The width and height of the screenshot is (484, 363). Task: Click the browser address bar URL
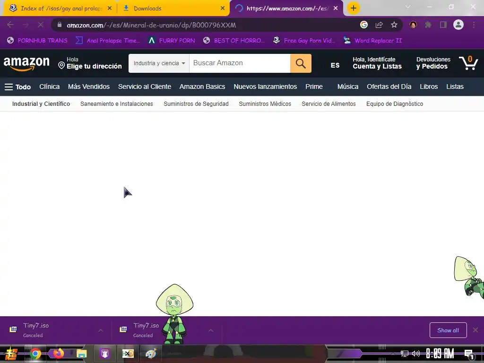tap(151, 25)
